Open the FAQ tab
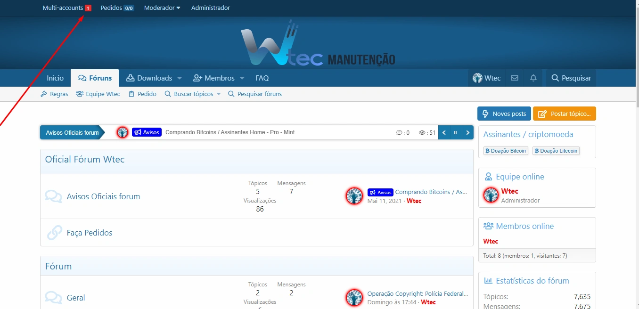The width and height of the screenshot is (639, 309). point(262,78)
